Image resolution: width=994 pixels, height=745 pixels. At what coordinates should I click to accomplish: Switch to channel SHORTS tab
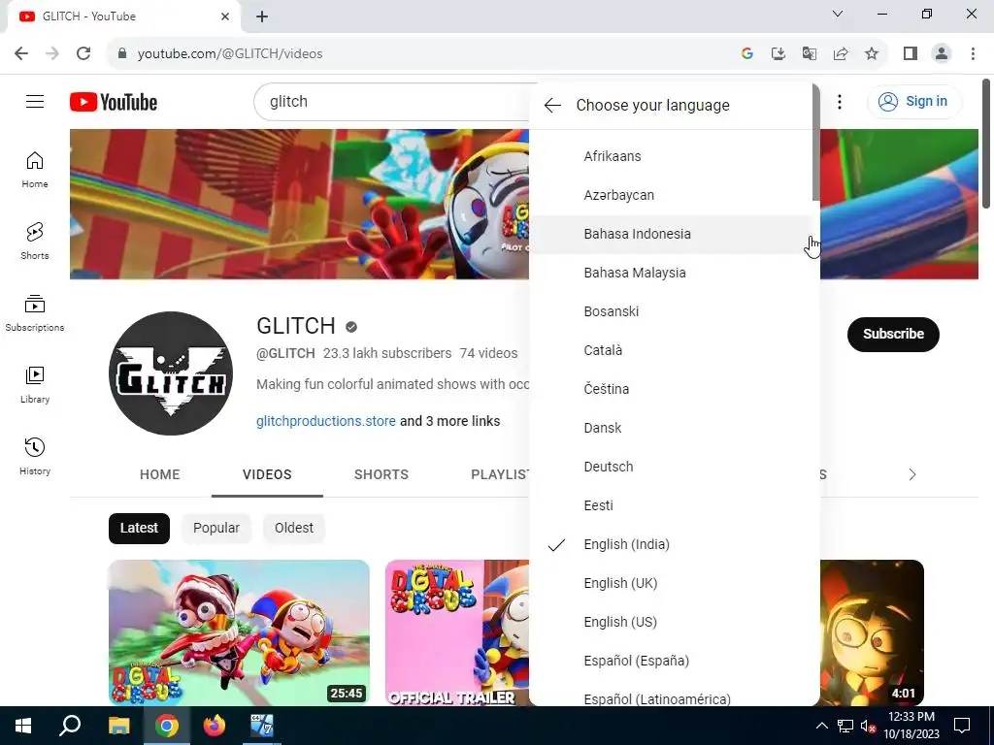381,474
